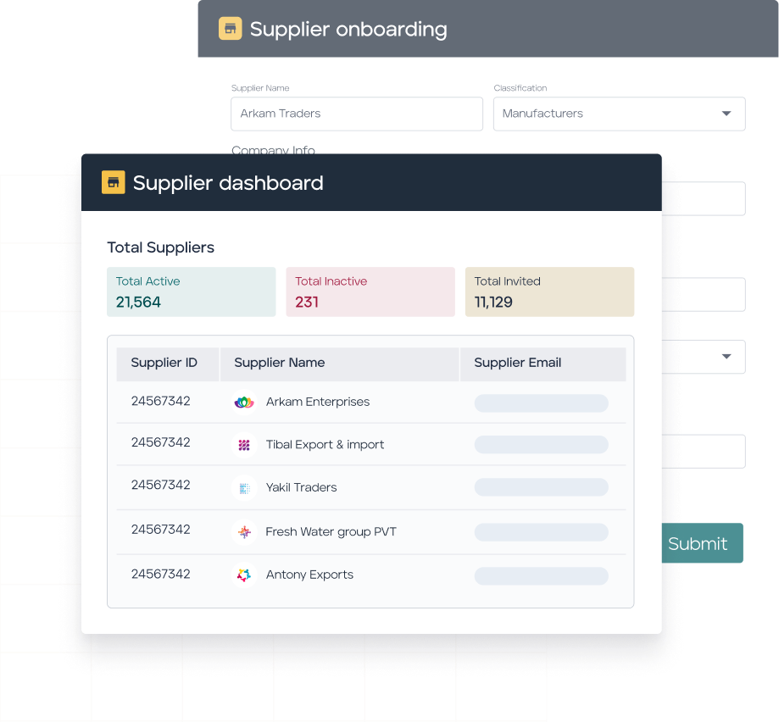Click the Antony Exports logo icon
This screenshot has height=722, width=779.
pyautogui.click(x=244, y=575)
